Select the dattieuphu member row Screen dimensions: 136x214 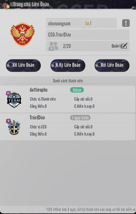click(67, 99)
